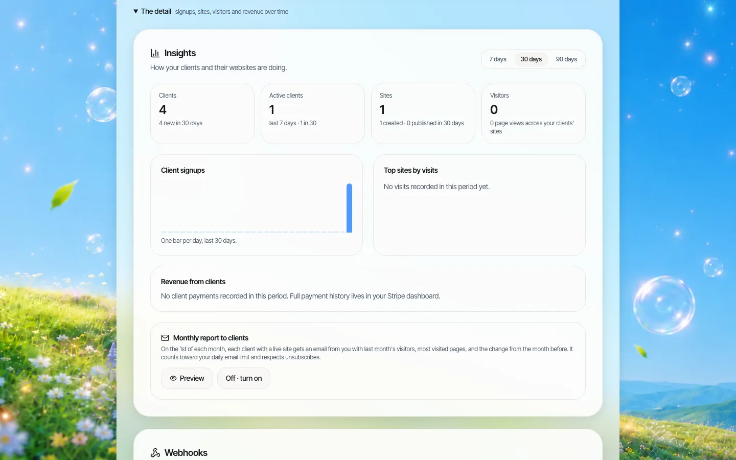Open the Active clients stat card

[313, 113]
